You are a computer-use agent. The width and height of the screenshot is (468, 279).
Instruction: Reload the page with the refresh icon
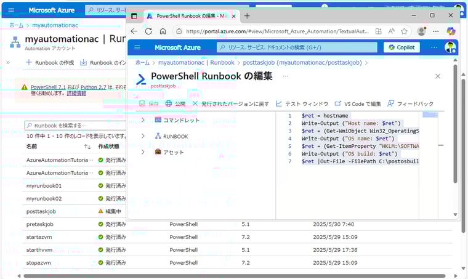(x=148, y=31)
